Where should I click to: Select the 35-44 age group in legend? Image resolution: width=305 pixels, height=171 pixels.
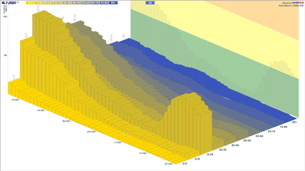click(x=68, y=3)
